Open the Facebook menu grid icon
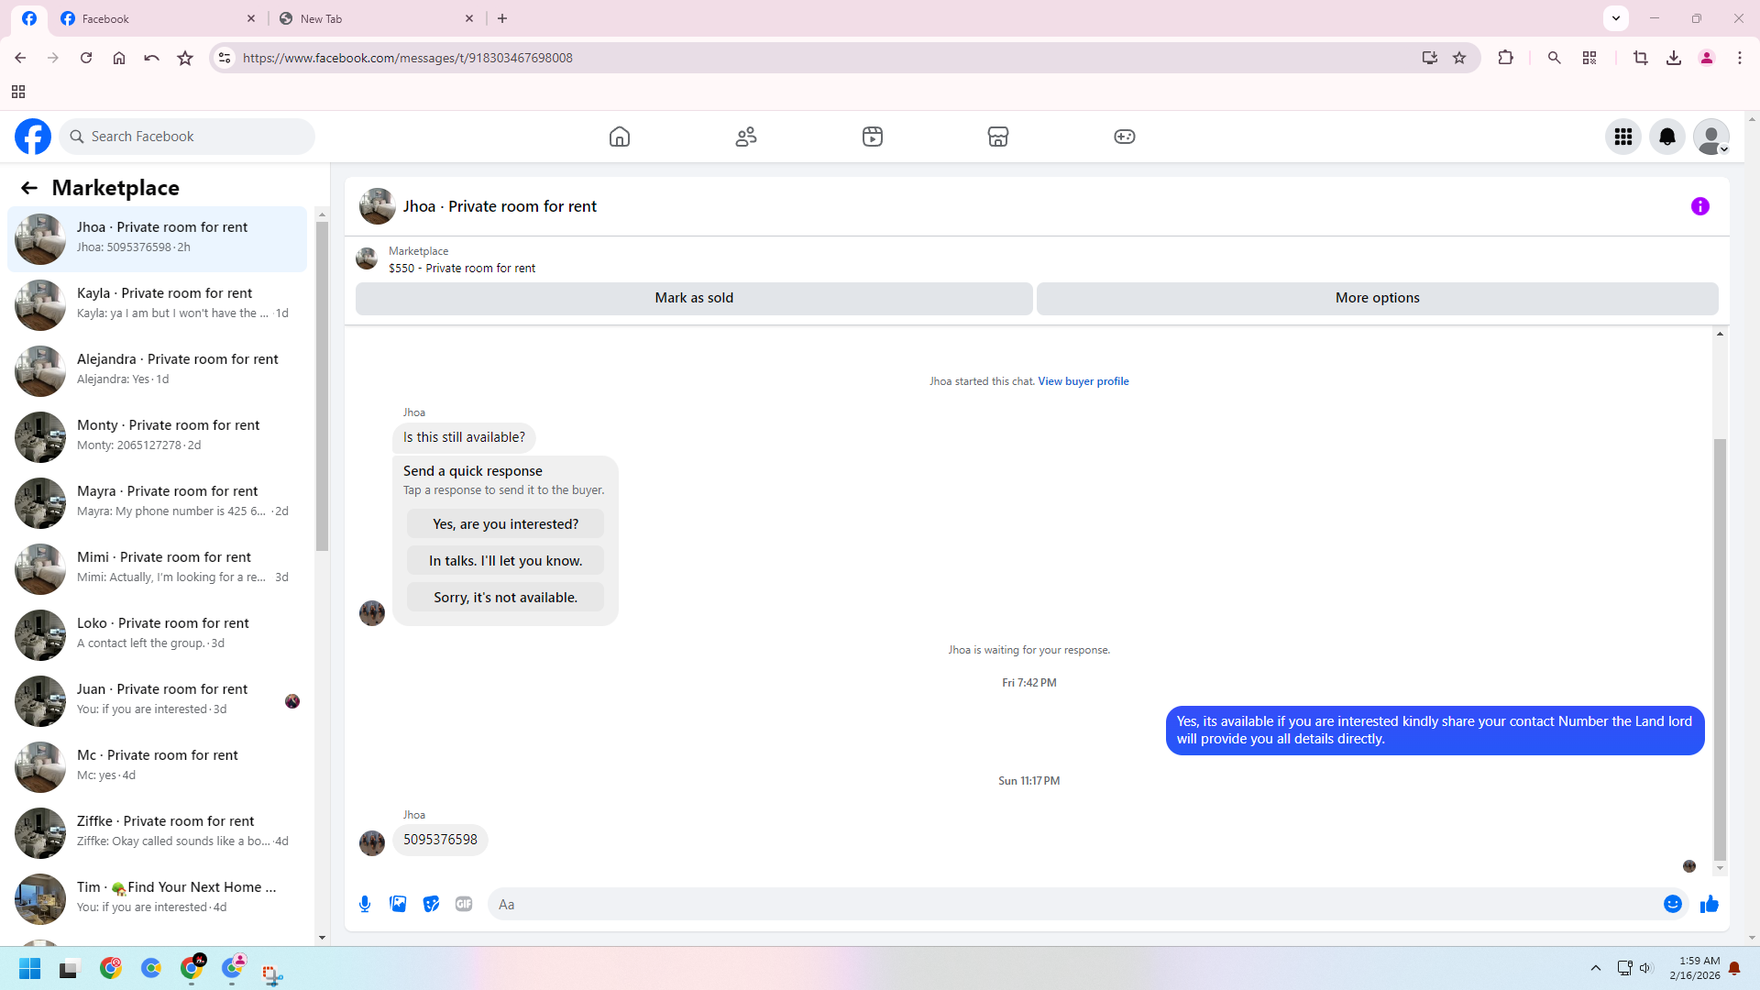 point(1622,137)
